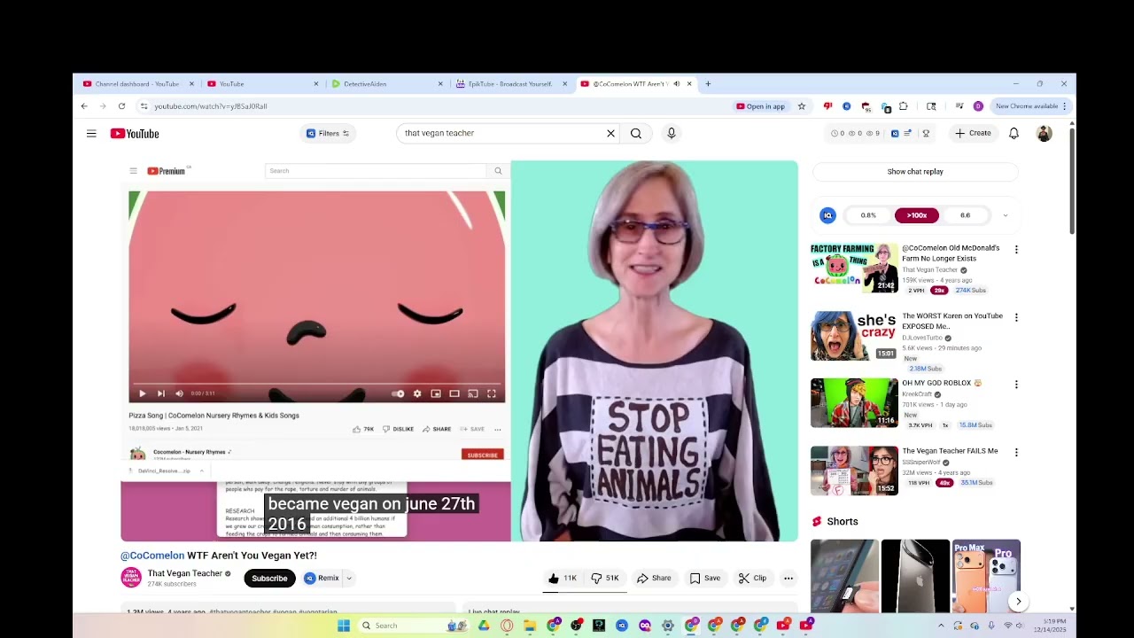Advance Shorts shelf with next arrow
The image size is (1134, 638).
(1018, 601)
